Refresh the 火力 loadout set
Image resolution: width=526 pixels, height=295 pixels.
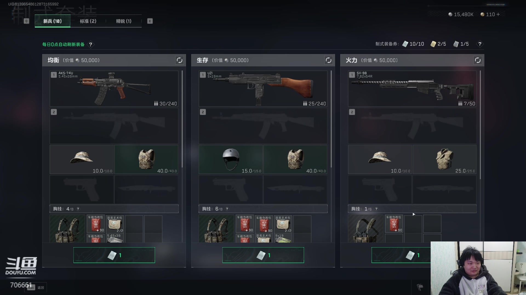pos(478,60)
